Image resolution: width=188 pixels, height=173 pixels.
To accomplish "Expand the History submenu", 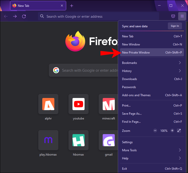I will coord(152,71).
